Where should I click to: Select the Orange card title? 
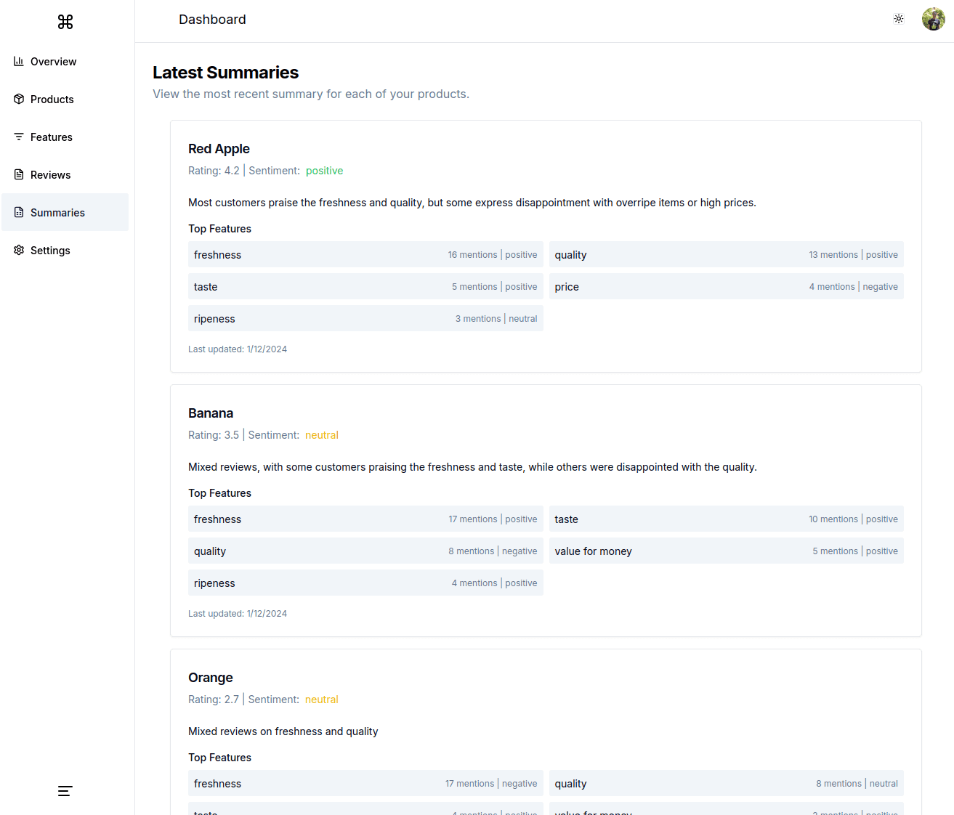(x=211, y=678)
